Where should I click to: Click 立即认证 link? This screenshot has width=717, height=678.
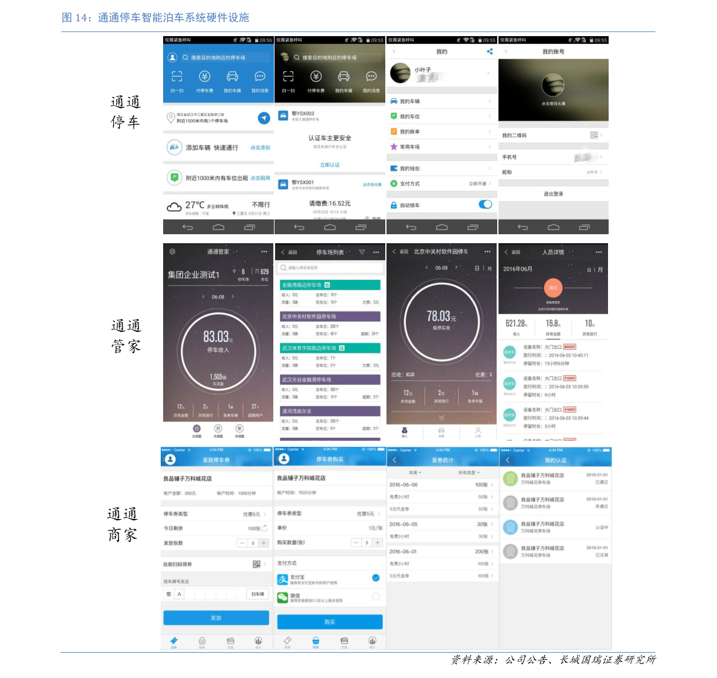click(330, 165)
